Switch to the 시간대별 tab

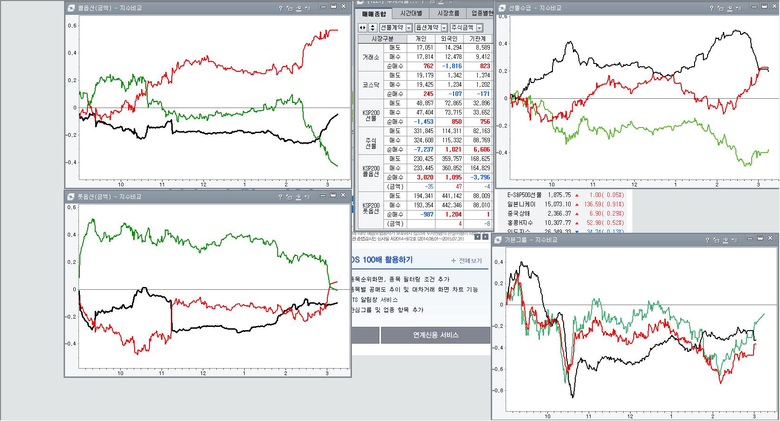click(x=411, y=13)
